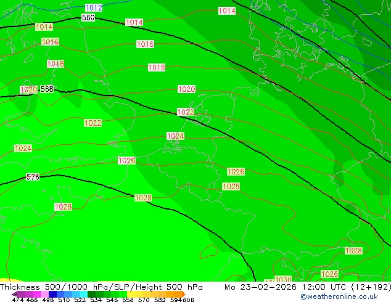This screenshot has height=302, width=391.
Task: Click the 1028 label crossed by the 576 contour
Action: tap(143, 198)
